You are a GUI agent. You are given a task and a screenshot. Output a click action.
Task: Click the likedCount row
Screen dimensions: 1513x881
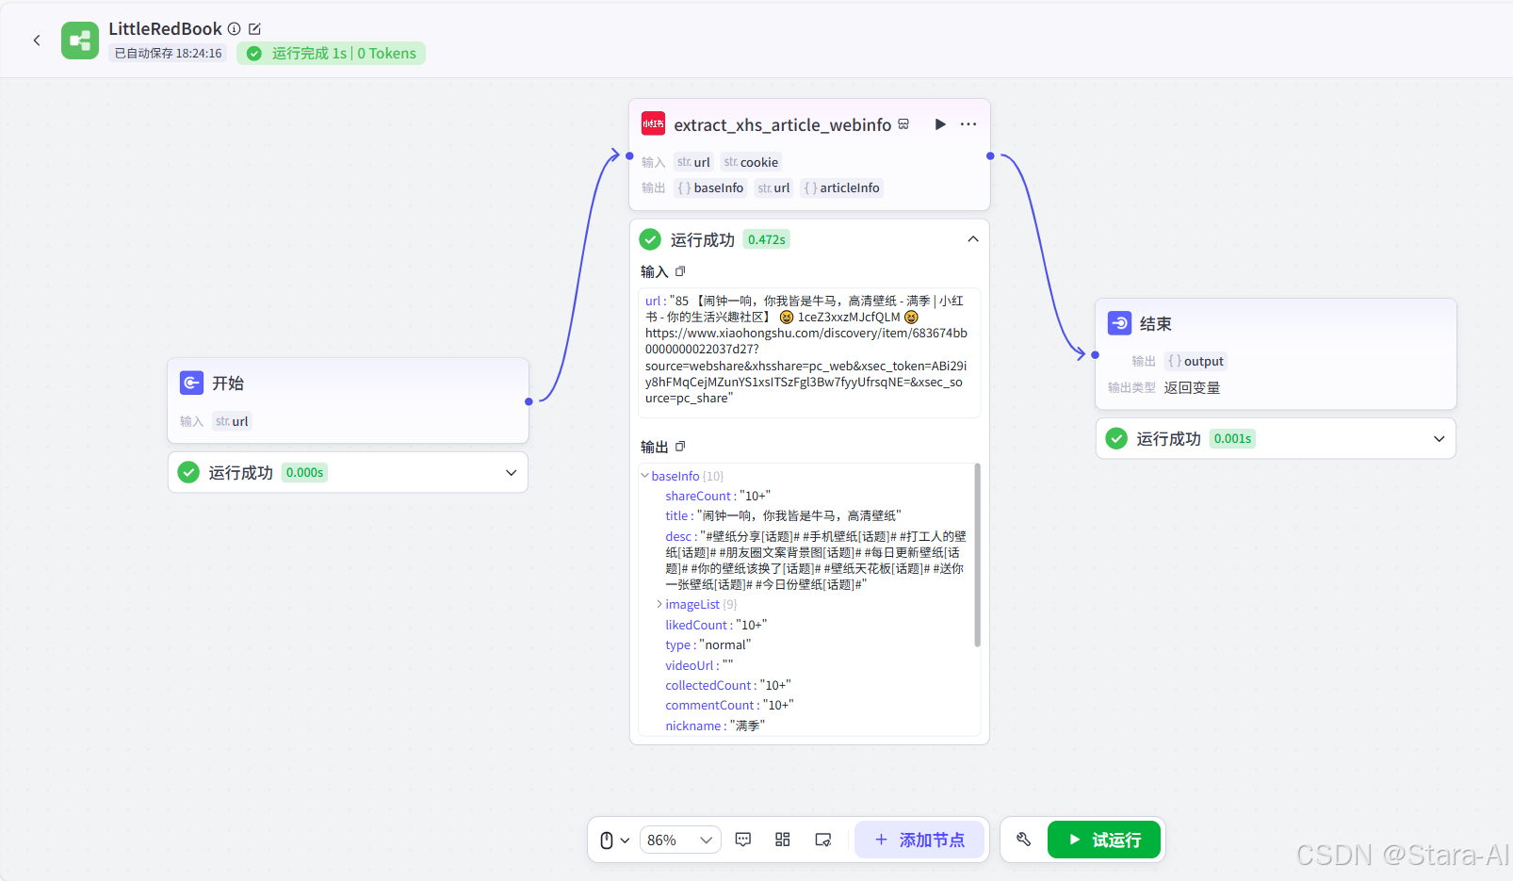click(x=716, y=625)
